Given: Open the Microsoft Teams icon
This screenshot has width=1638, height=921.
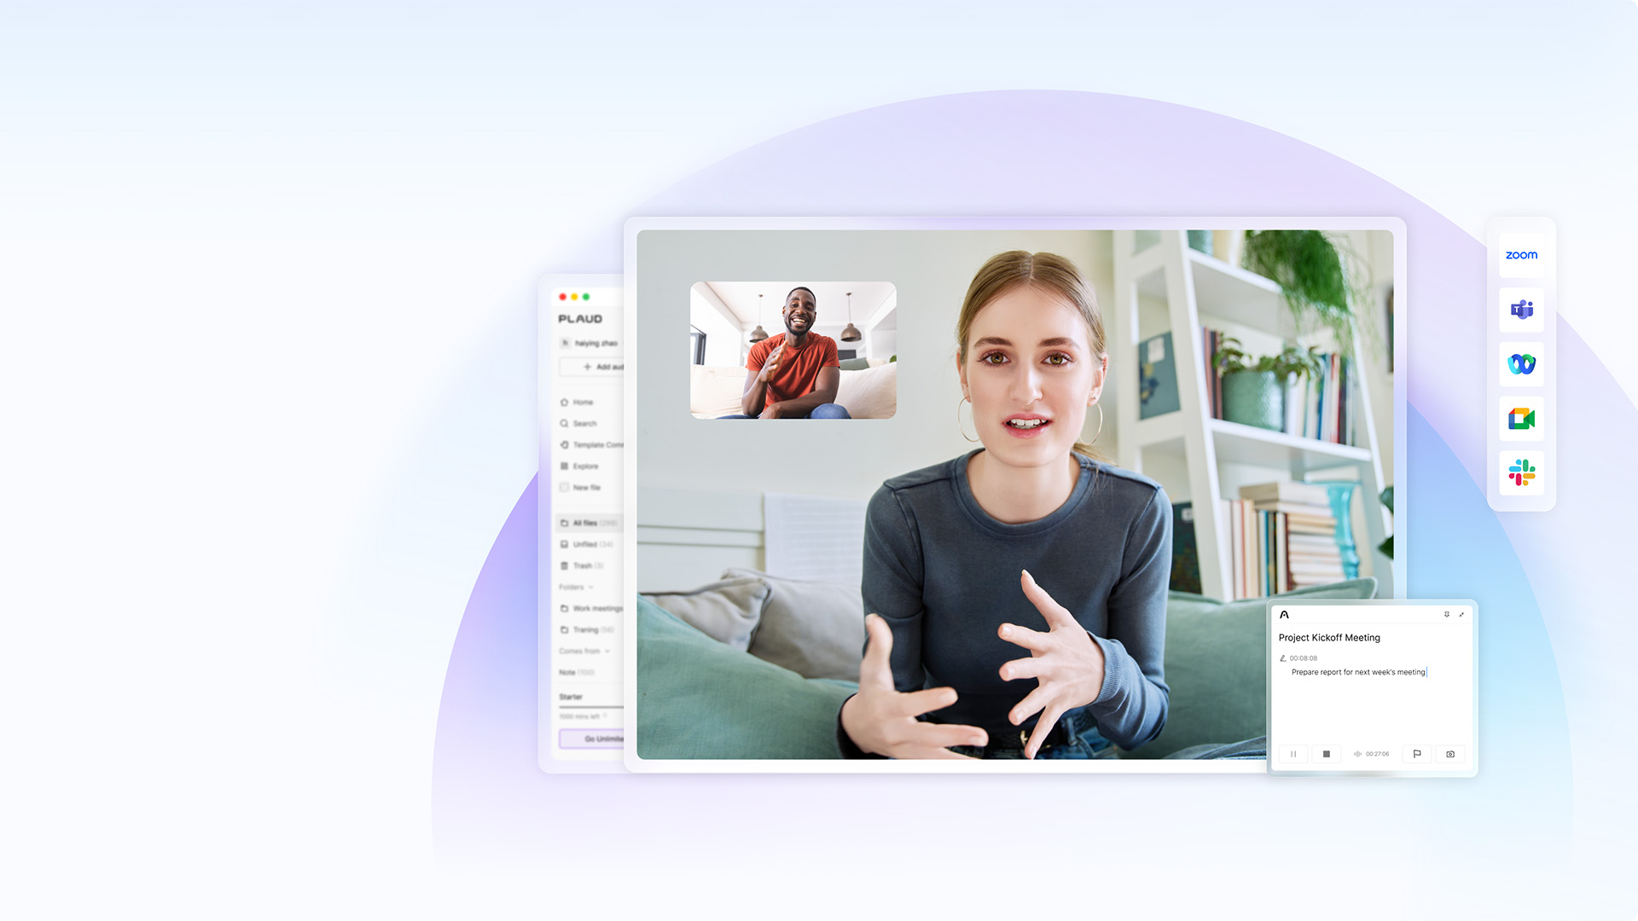Looking at the screenshot, I should tap(1521, 310).
